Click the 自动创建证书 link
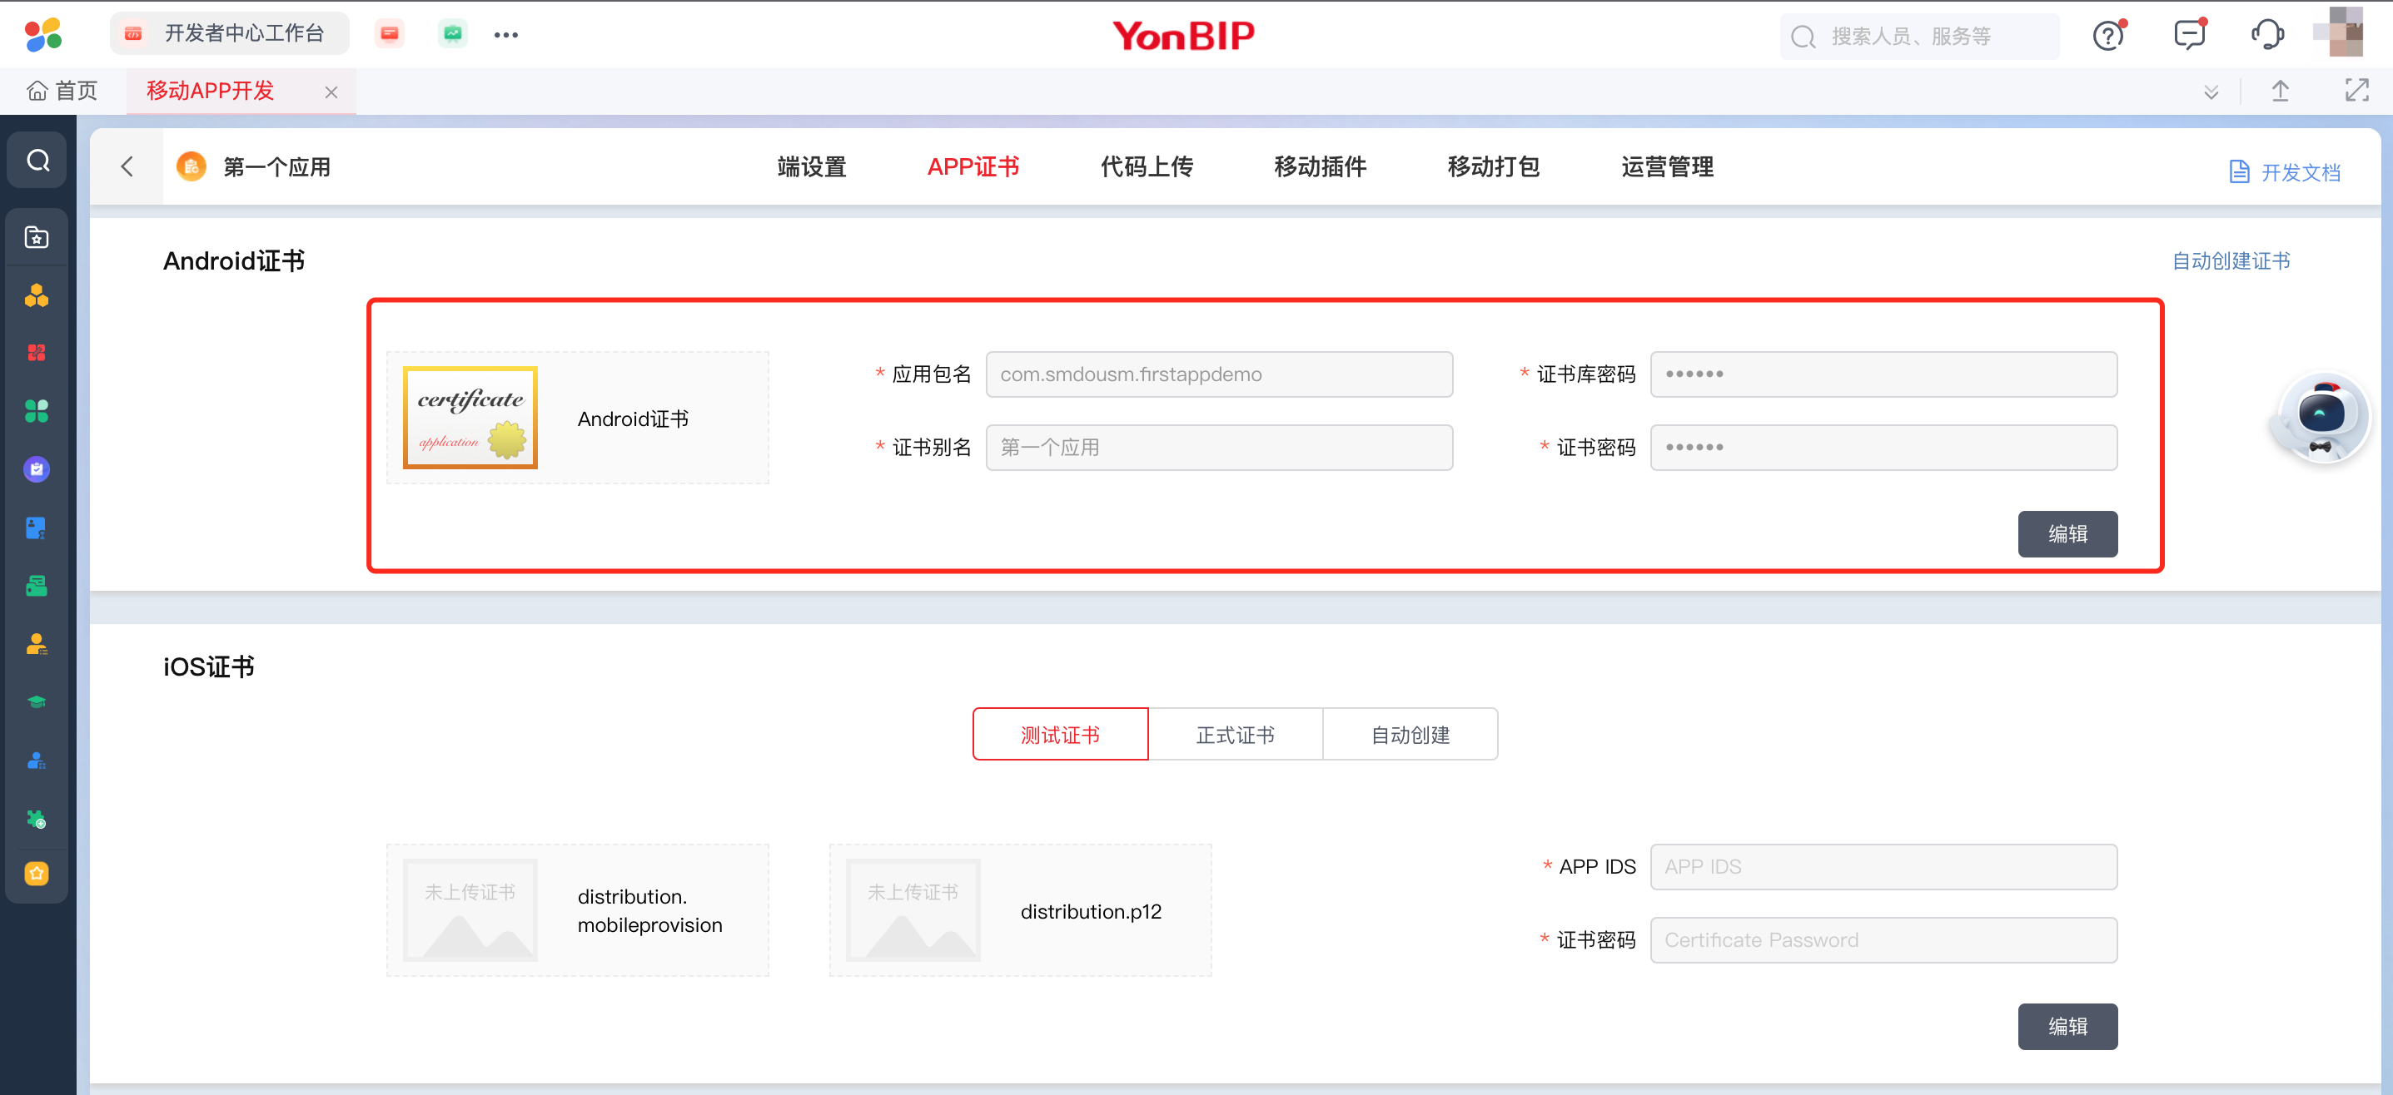 tap(2231, 262)
